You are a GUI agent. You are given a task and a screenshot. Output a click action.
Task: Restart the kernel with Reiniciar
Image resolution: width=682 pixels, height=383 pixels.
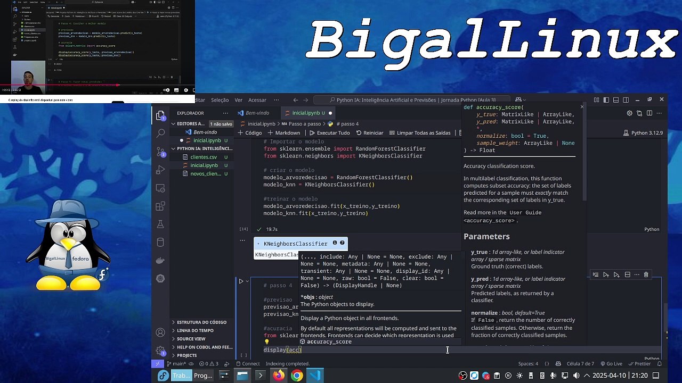[370, 133]
